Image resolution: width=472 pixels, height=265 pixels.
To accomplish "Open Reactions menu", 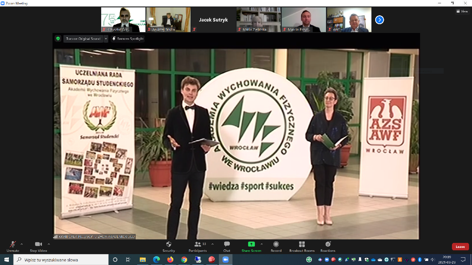I will coord(328,246).
